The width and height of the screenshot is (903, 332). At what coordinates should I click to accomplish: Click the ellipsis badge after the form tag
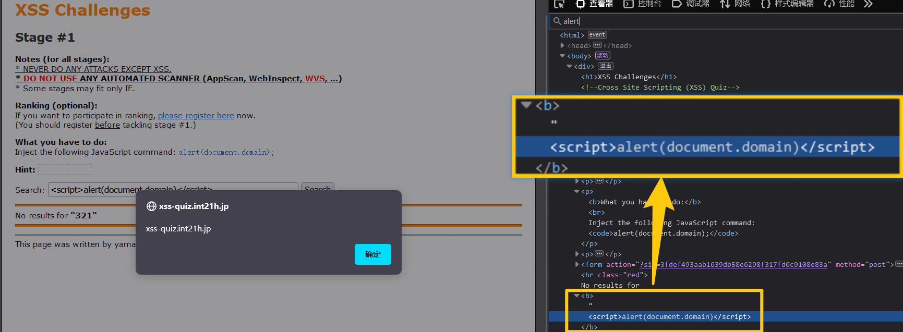(x=899, y=264)
